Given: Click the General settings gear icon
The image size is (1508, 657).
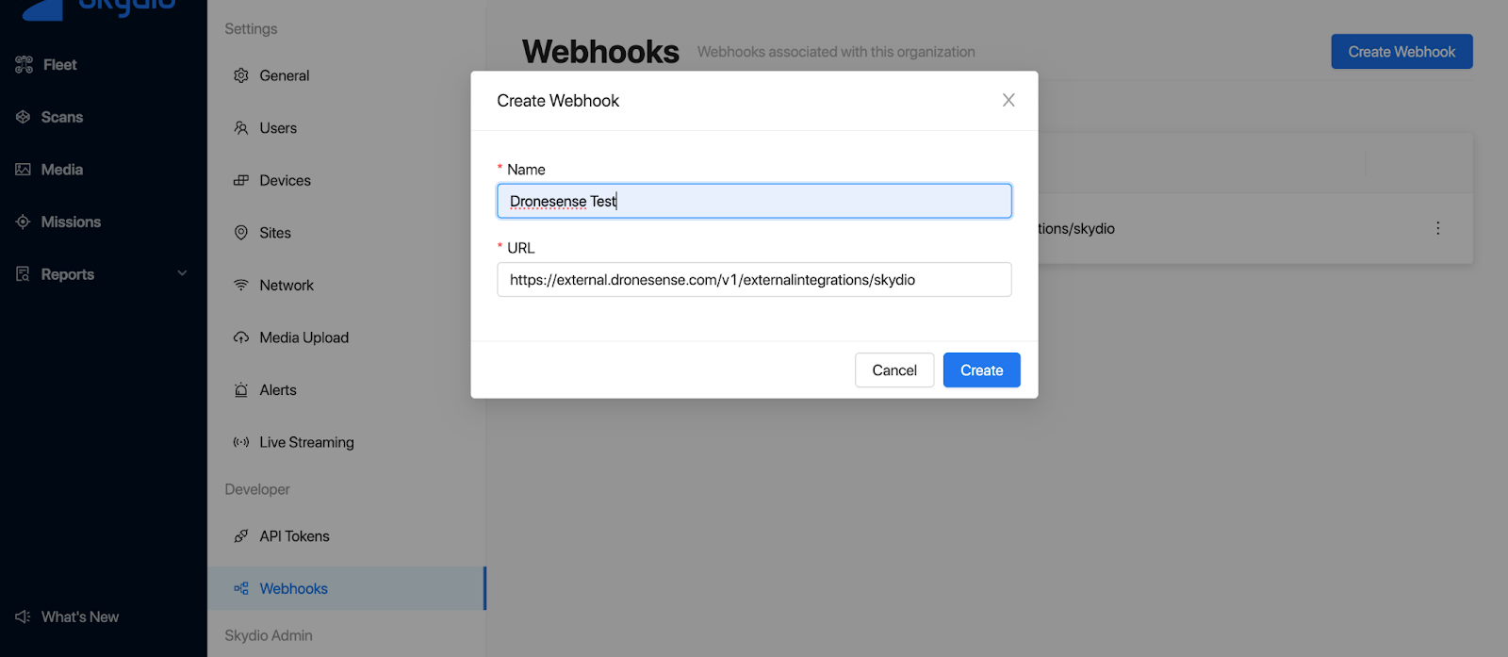Looking at the screenshot, I should [x=241, y=75].
